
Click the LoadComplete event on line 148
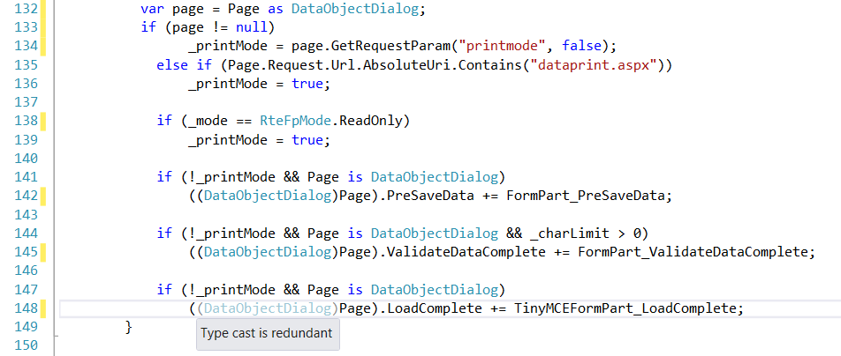tap(435, 308)
